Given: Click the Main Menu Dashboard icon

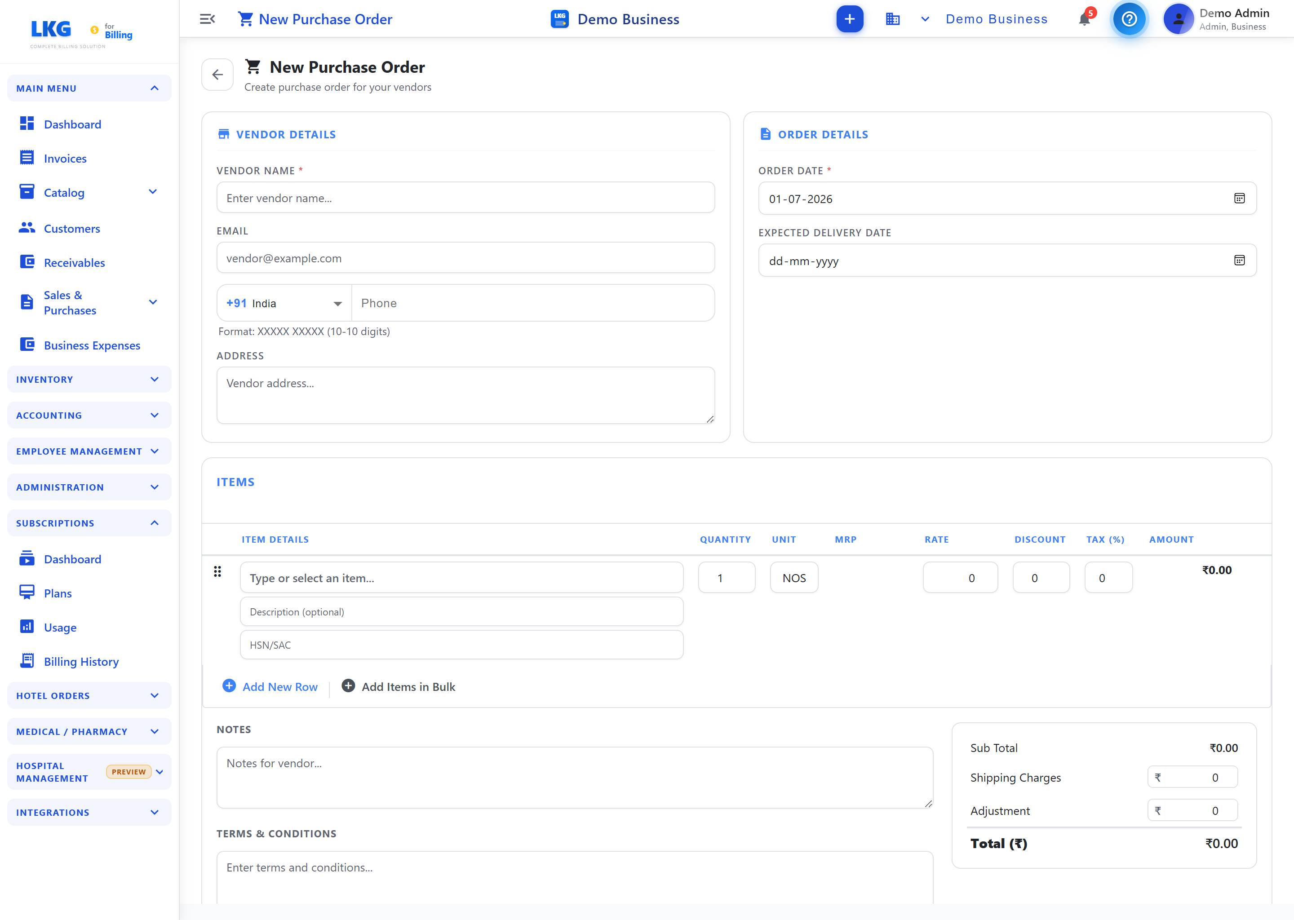Looking at the screenshot, I should point(27,124).
